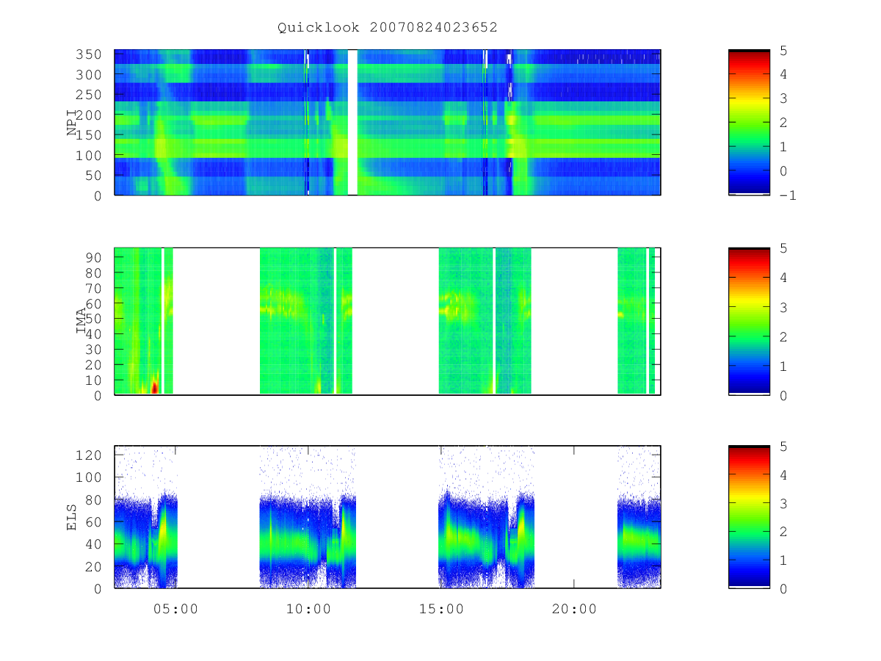This screenshot has height=661, width=881.
Task: Click the "5" label on IMA color scale
Action: tap(784, 248)
